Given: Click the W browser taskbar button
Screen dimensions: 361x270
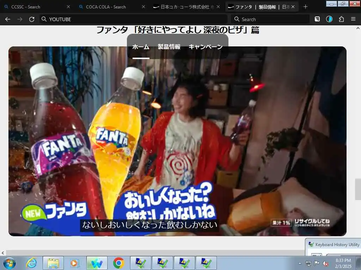Looking at the screenshot, I should click(x=97, y=263).
